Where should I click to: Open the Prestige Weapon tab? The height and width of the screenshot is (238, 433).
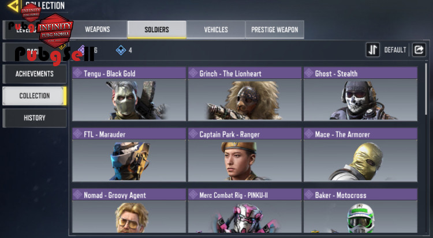[x=275, y=29]
